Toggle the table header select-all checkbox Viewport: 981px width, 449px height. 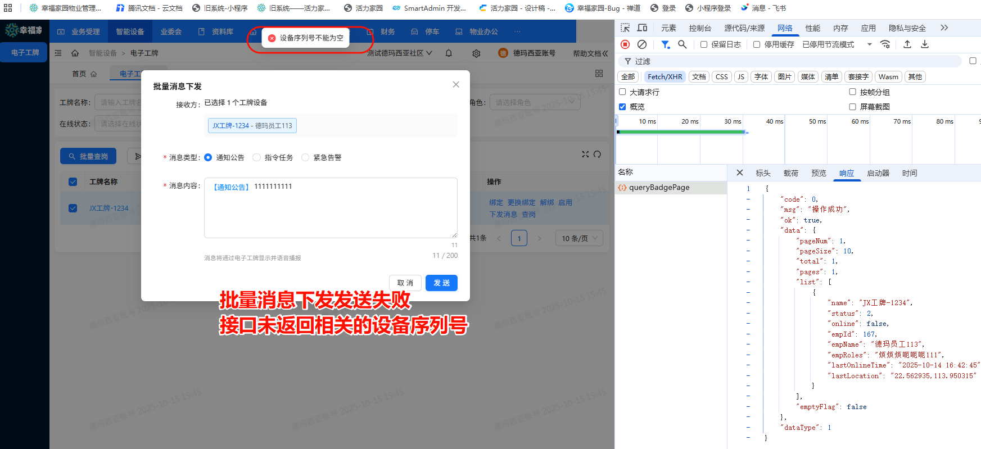tap(73, 182)
